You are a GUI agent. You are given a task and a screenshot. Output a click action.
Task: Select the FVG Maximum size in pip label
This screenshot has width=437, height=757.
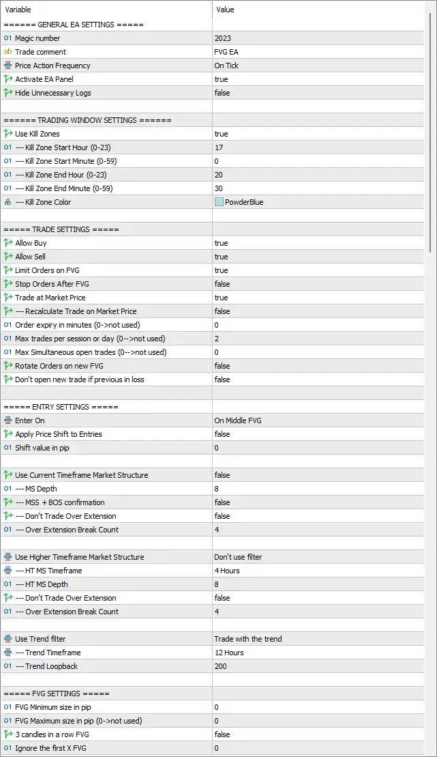(x=78, y=721)
